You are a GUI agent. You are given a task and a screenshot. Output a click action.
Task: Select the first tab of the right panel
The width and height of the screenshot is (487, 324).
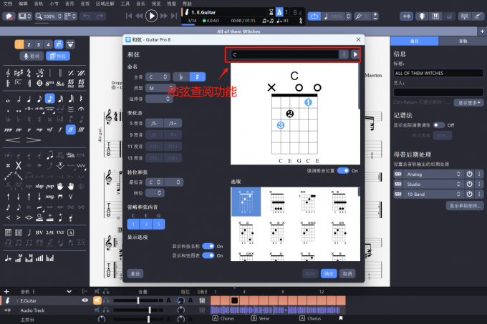coord(415,41)
